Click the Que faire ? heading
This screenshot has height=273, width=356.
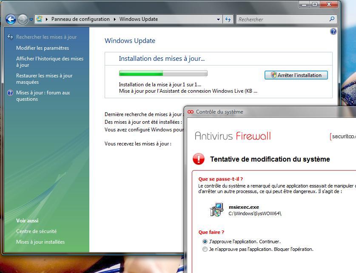point(211,232)
